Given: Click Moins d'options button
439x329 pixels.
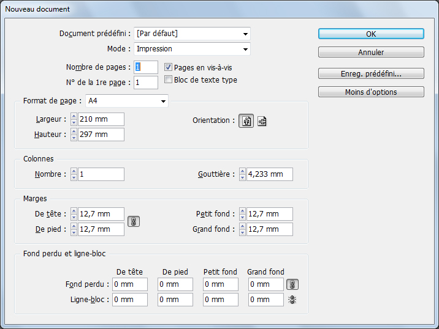Looking at the screenshot, I should point(371,92).
